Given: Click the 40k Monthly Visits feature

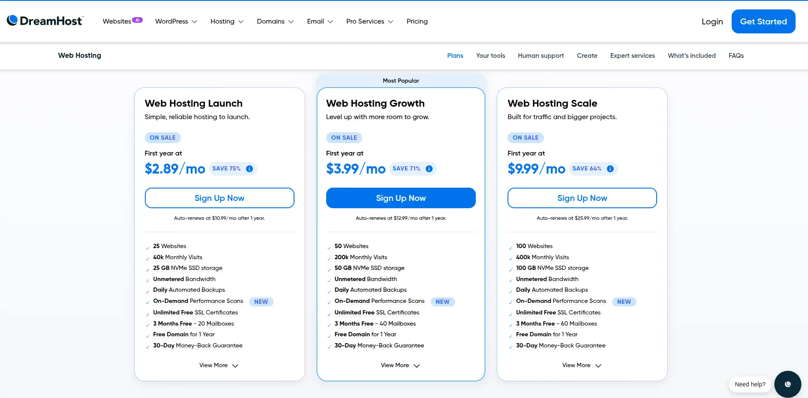Looking at the screenshot, I should 178,257.
